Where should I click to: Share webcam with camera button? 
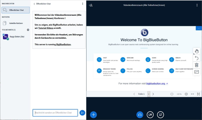coord(150,114)
